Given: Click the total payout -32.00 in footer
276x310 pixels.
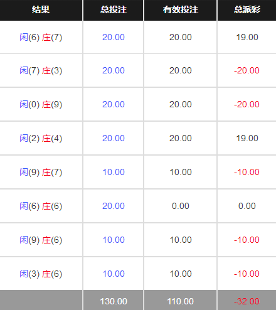Looking at the screenshot, I should click(x=247, y=301).
